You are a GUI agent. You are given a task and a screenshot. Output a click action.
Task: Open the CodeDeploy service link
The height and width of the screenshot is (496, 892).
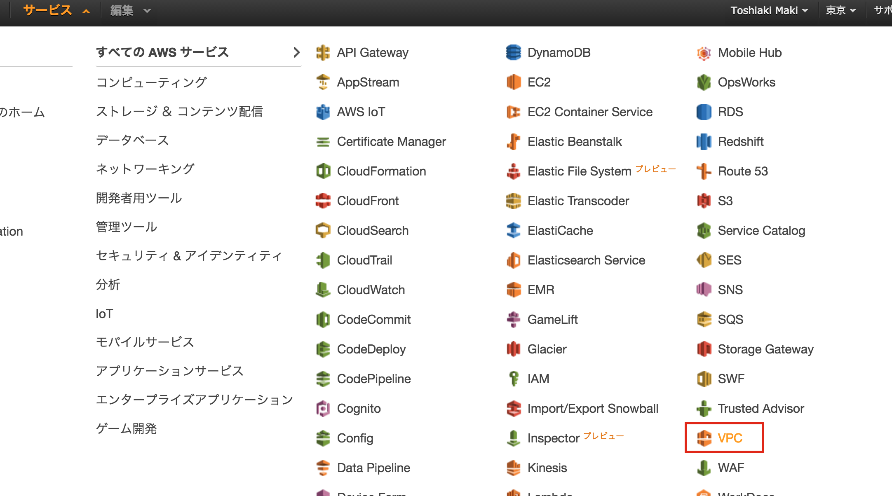(x=371, y=349)
